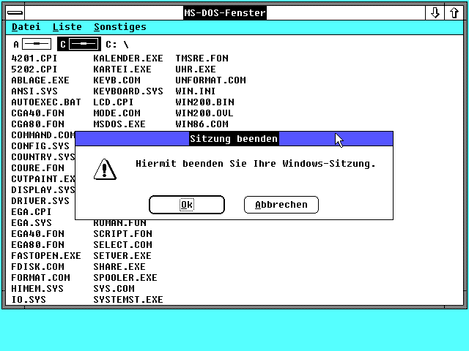
Task: Select file ANSI.SYS
Action: click(x=34, y=91)
